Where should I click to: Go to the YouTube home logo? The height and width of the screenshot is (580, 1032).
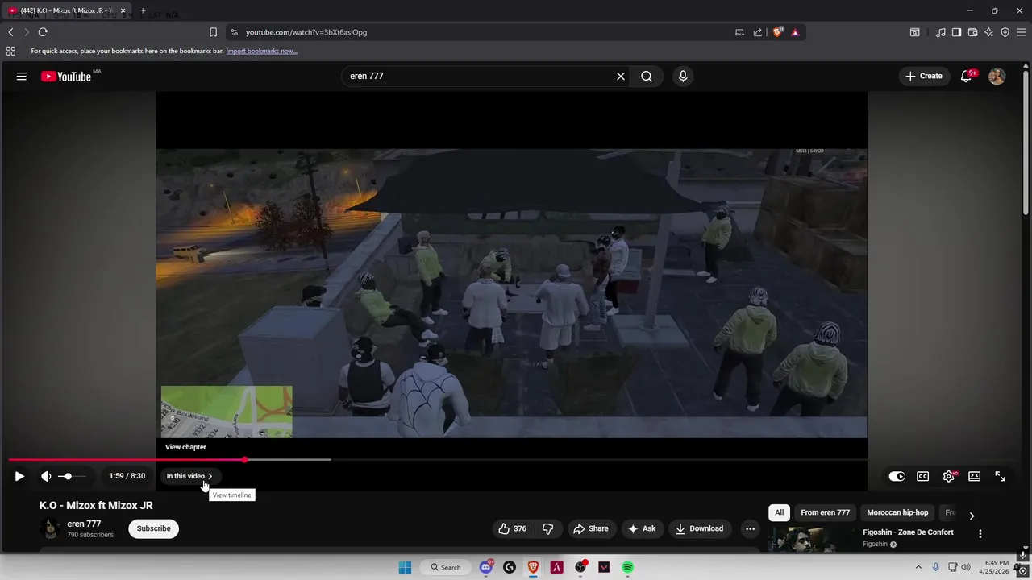[x=66, y=77]
